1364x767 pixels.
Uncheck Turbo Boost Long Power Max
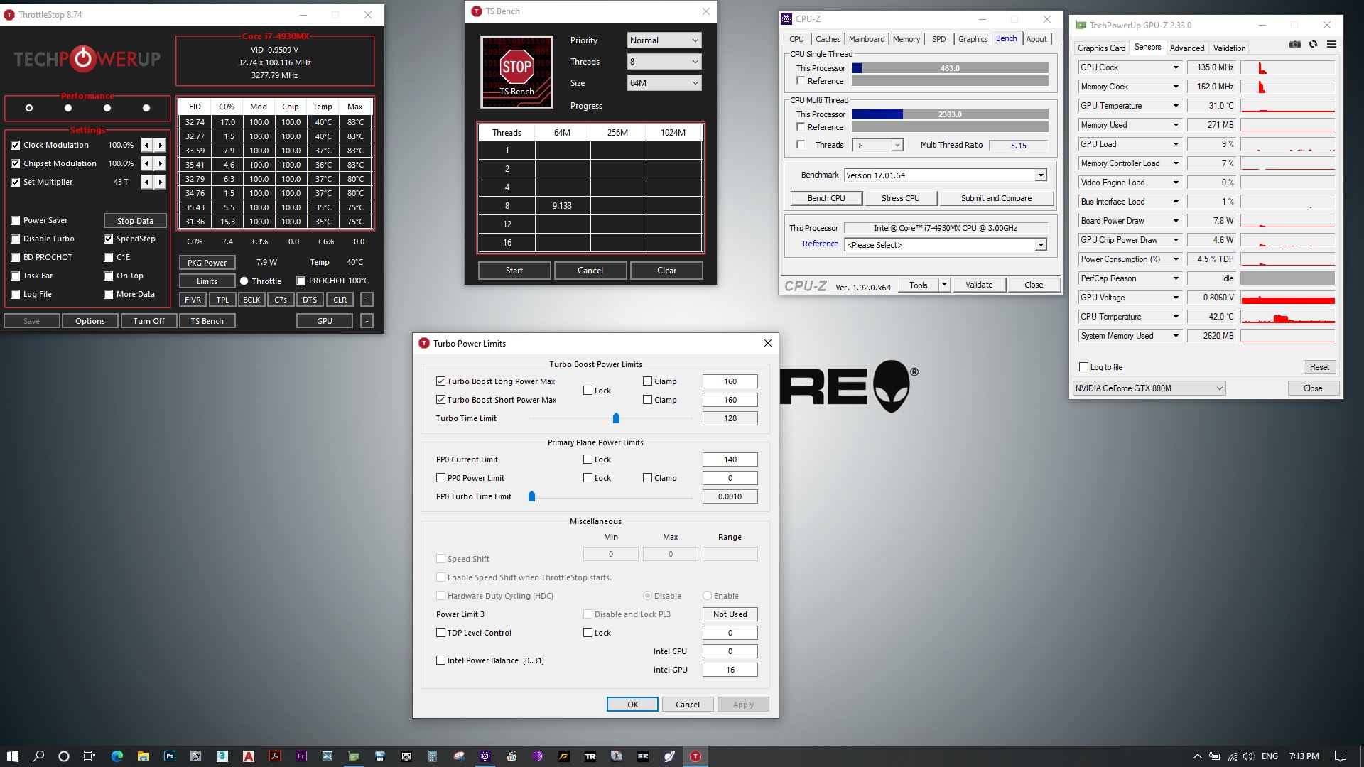[x=440, y=381]
